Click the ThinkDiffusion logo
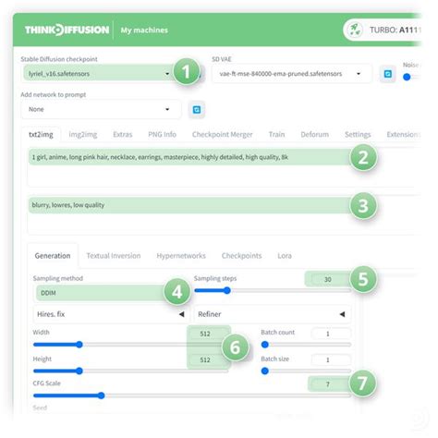The height and width of the screenshot is (438, 438). point(67,30)
